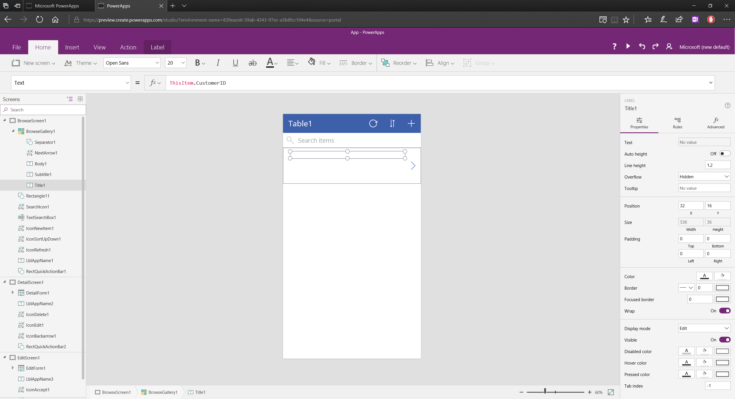The image size is (735, 399).
Task: Toggle Strikethrough formatting
Action: (252, 63)
